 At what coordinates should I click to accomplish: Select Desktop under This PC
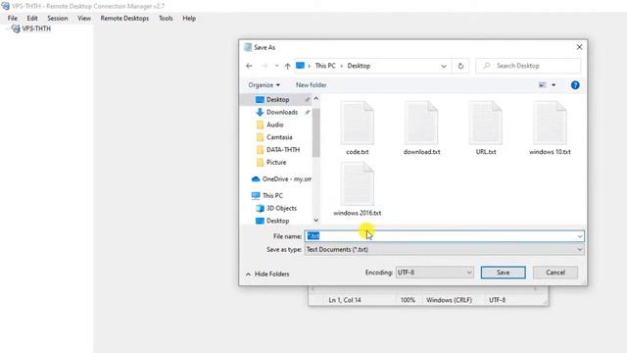(278, 221)
